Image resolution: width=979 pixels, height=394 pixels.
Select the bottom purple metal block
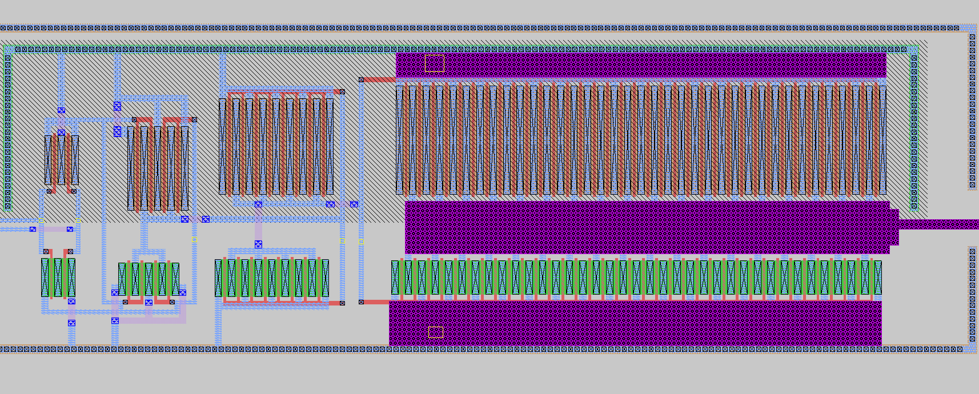pyautogui.click(x=635, y=323)
